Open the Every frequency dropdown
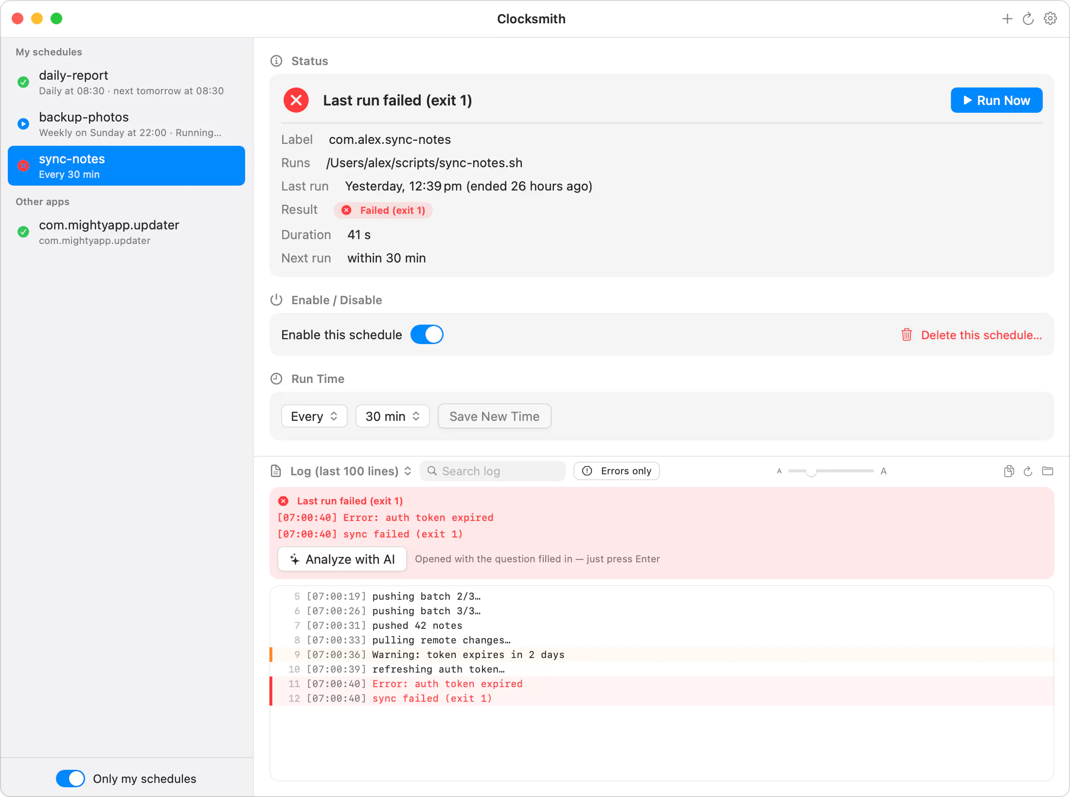Viewport: 1070px width, 797px height. point(314,416)
